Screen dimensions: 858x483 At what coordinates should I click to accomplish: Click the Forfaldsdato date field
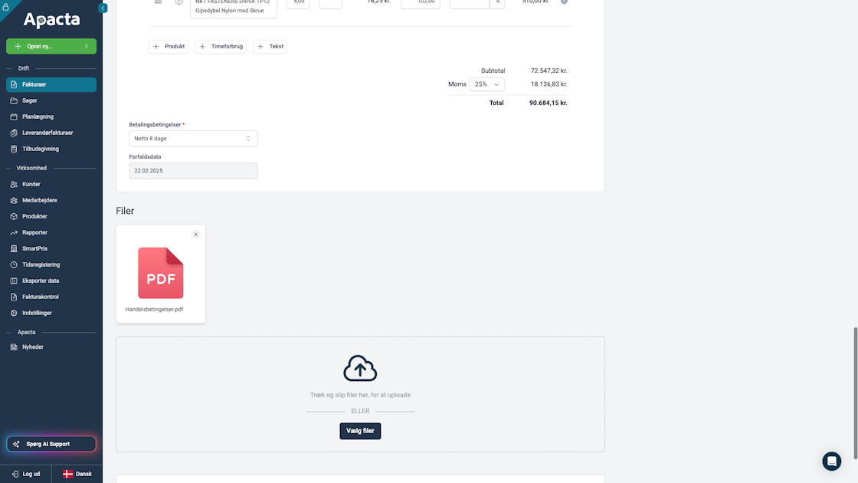(193, 171)
